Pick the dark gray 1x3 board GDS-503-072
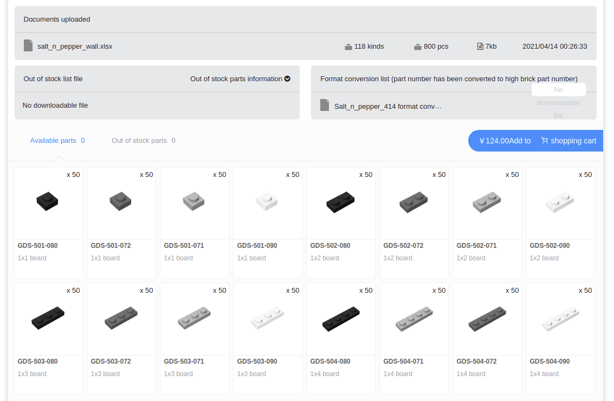The height and width of the screenshot is (401, 614). click(121, 318)
